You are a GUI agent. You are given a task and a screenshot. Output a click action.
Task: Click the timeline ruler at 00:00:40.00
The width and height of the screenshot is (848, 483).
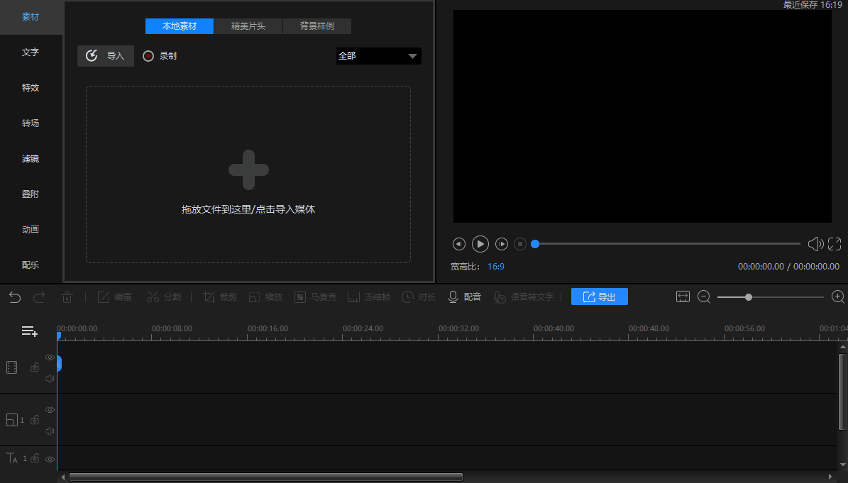pos(554,328)
